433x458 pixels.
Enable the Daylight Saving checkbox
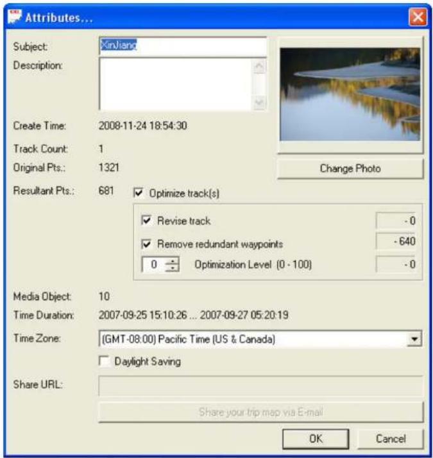[105, 361]
